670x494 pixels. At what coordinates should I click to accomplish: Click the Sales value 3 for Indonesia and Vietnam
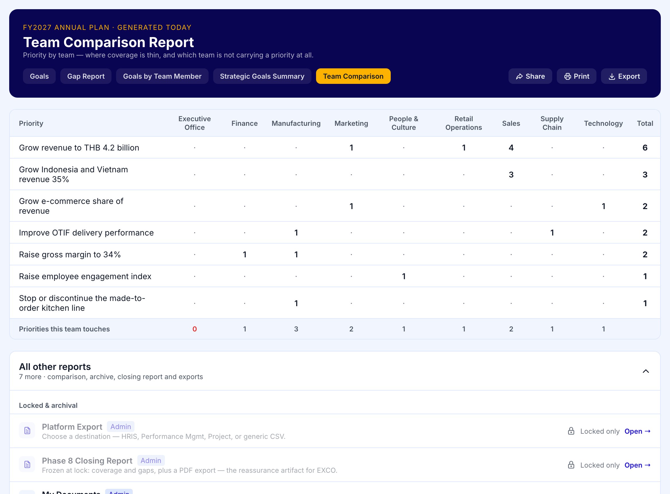click(511, 175)
